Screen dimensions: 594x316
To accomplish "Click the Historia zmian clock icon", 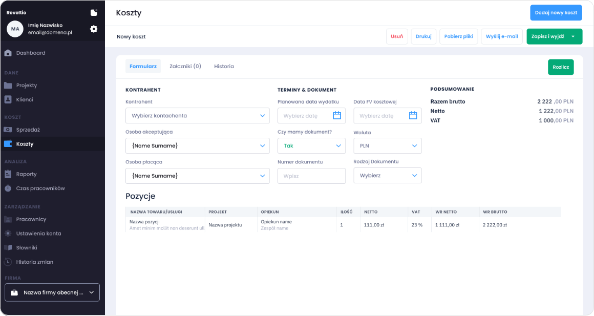I will tap(8, 262).
